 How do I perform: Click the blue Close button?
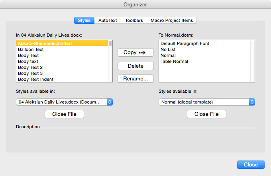251,164
